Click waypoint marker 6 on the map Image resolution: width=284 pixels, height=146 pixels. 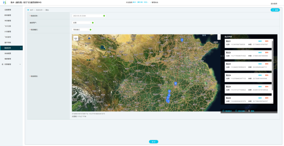coord(176,84)
